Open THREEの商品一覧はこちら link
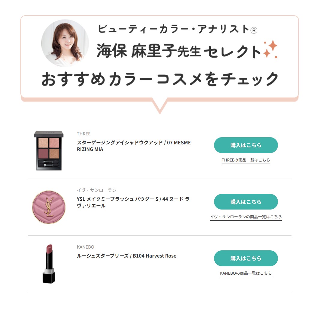The width and height of the screenshot is (326, 317). [246, 160]
